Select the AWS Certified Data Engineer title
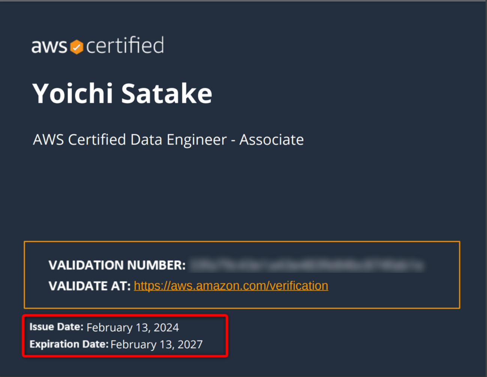This screenshot has width=487, height=377. (168, 139)
